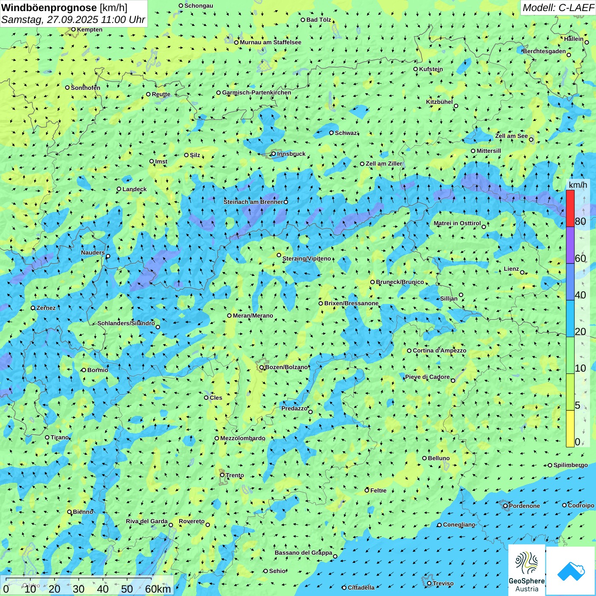Image resolution: width=596 pixels, height=596 pixels.
Task: Click the Schlanders/Silandro label
Action: tap(126, 323)
